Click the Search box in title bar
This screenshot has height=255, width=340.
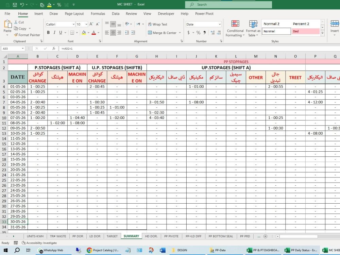click(228, 4)
